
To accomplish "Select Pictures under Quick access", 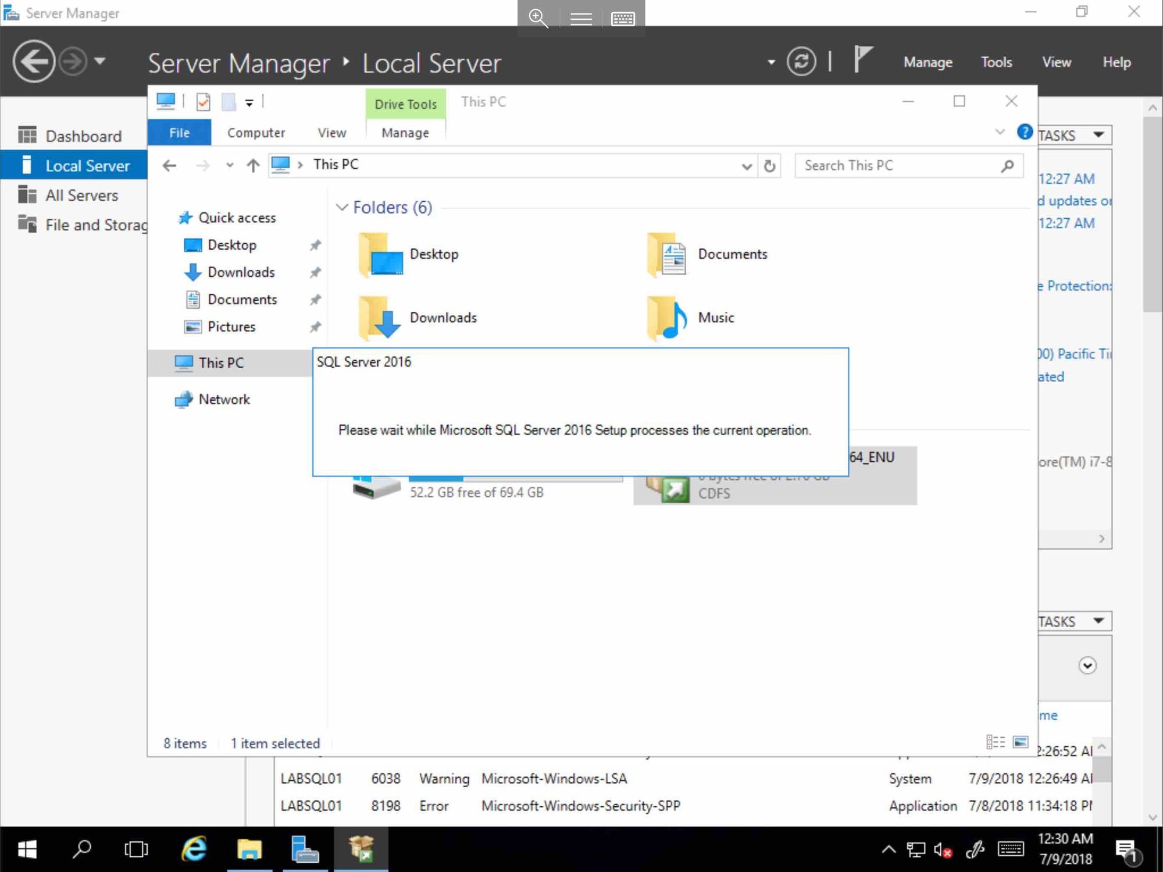I will click(231, 327).
